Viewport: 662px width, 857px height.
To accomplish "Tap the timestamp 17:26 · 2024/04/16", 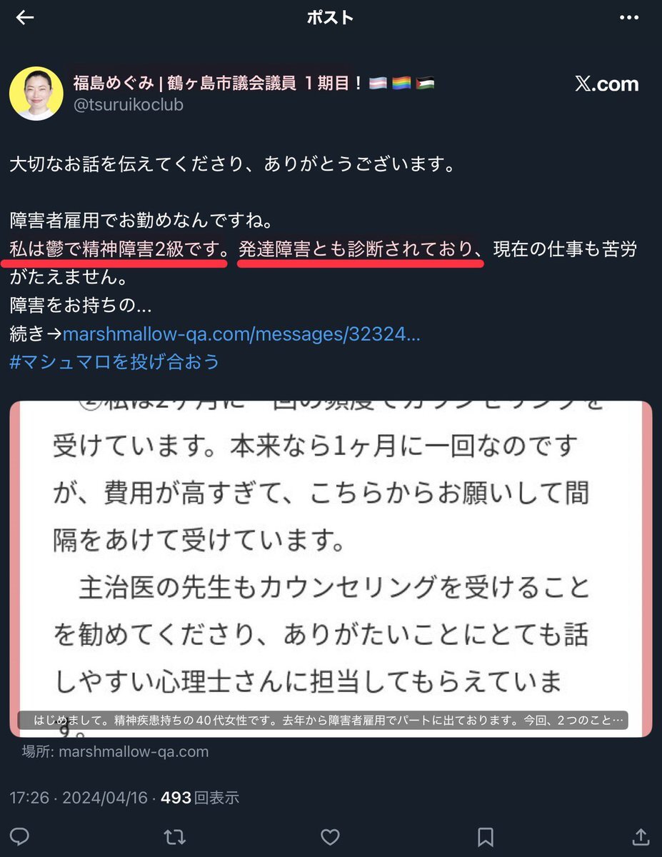I will (78, 798).
